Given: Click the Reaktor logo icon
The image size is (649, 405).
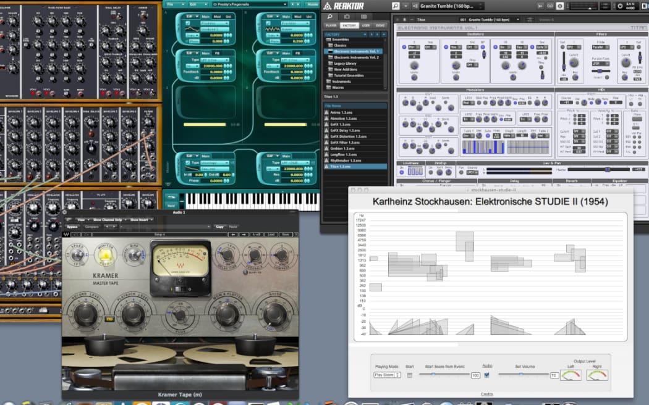Looking at the screenshot, I should click(x=328, y=6).
